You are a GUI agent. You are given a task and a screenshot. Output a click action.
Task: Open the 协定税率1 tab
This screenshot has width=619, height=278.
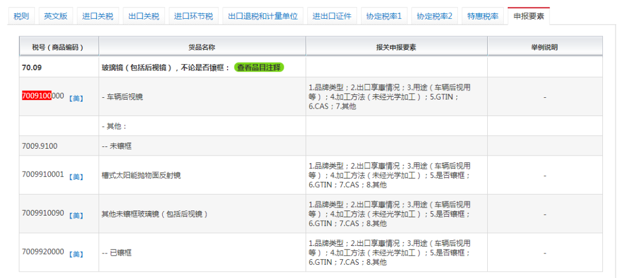pos(384,16)
